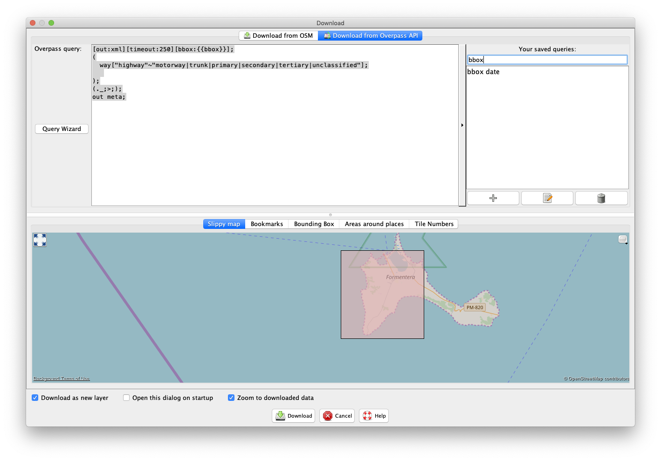The image size is (661, 461).
Task: Click the add saved query plus icon
Action: pos(493,198)
